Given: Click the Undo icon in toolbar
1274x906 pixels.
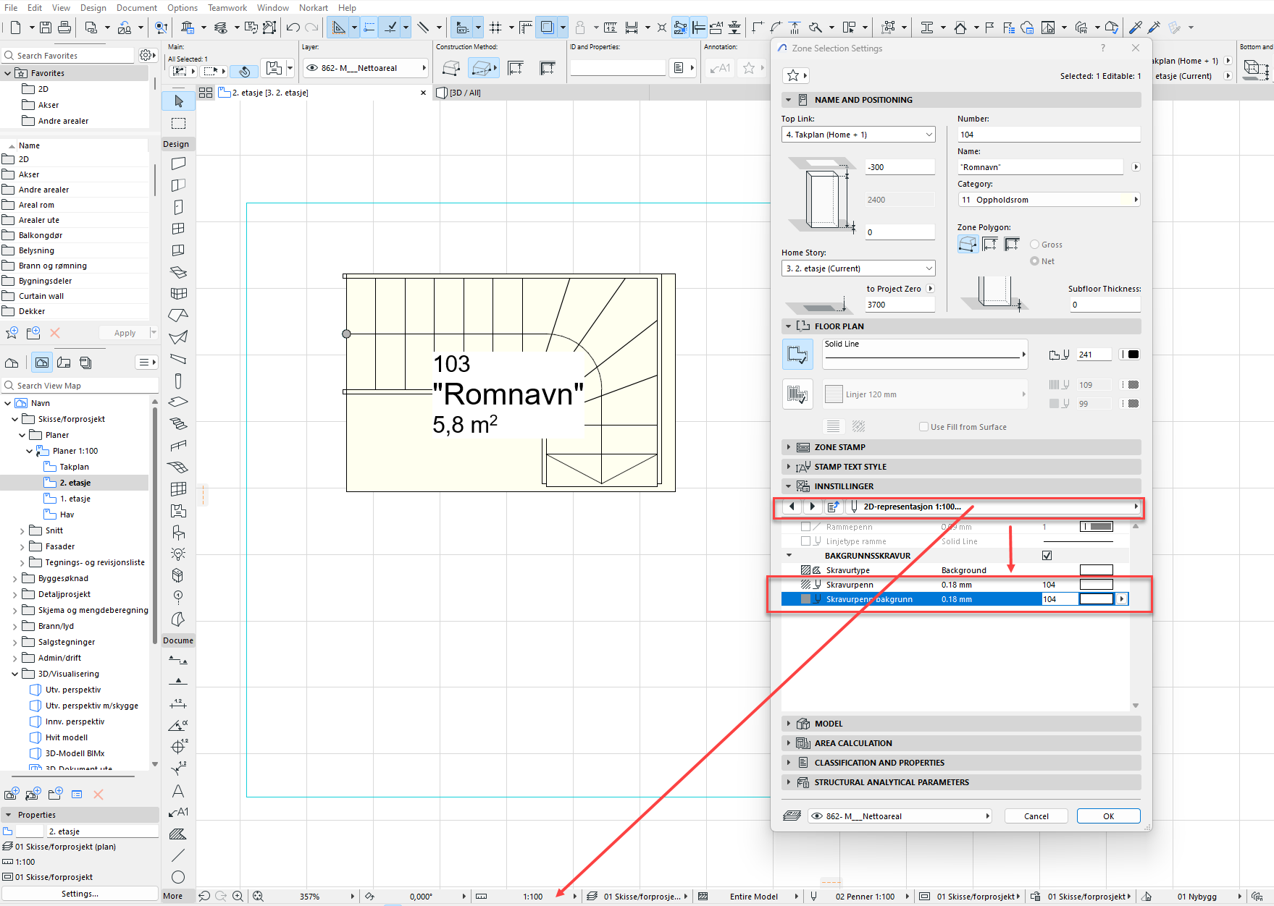Looking at the screenshot, I should (293, 27).
